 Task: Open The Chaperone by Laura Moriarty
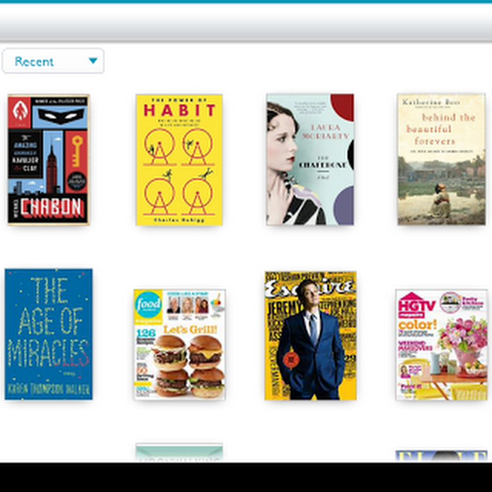[310, 160]
